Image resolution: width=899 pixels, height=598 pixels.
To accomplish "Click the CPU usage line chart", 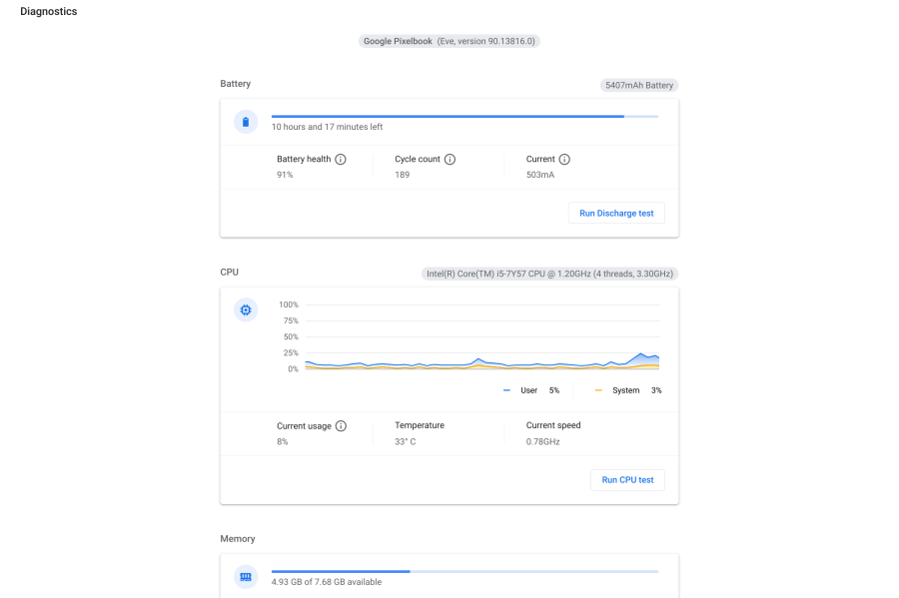I will pos(481,339).
